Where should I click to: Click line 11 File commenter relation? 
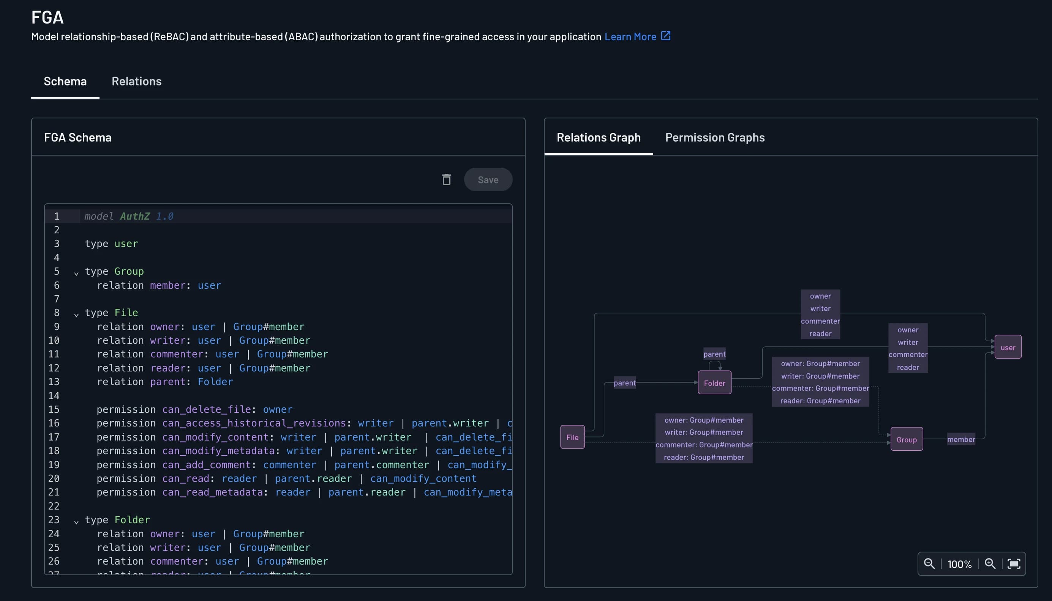(213, 354)
